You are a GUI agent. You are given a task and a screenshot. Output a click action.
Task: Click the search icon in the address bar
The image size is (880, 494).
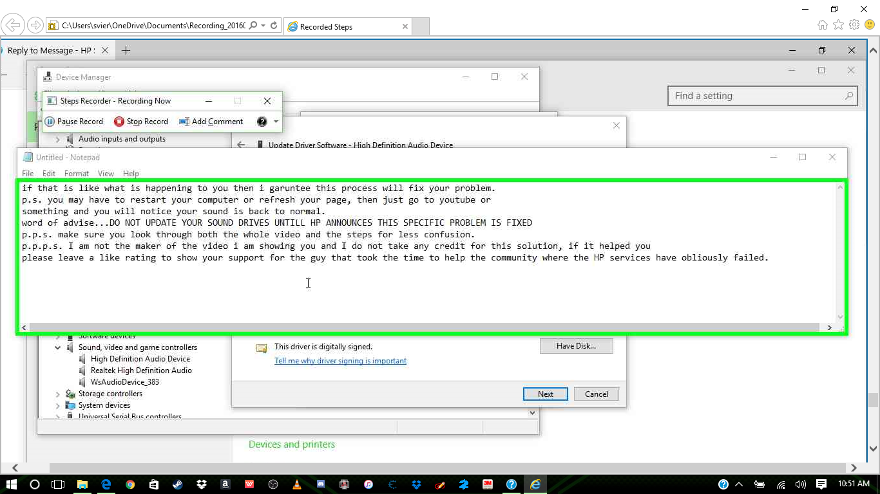click(253, 26)
